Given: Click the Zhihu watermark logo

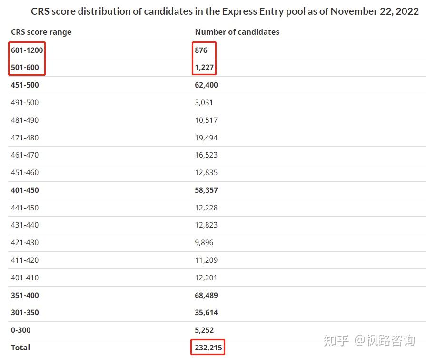Looking at the screenshot, I should tap(337, 341).
